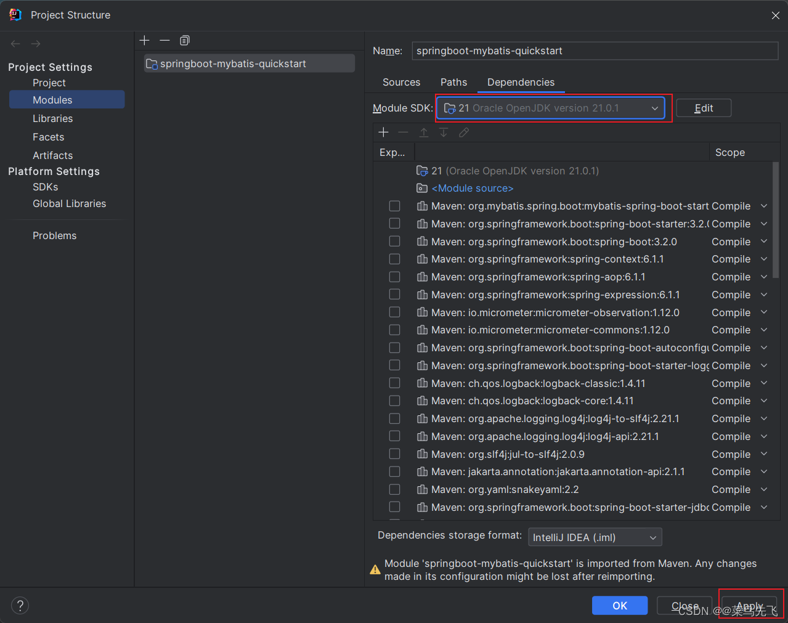Check export box for logback-core:1.4.11
This screenshot has height=623, width=788.
pyautogui.click(x=395, y=401)
